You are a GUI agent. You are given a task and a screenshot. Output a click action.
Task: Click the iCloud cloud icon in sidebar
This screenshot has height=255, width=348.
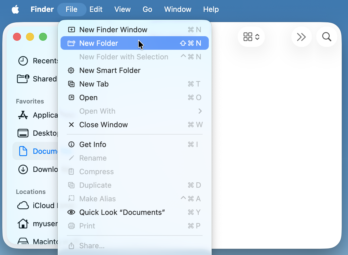[23, 206]
